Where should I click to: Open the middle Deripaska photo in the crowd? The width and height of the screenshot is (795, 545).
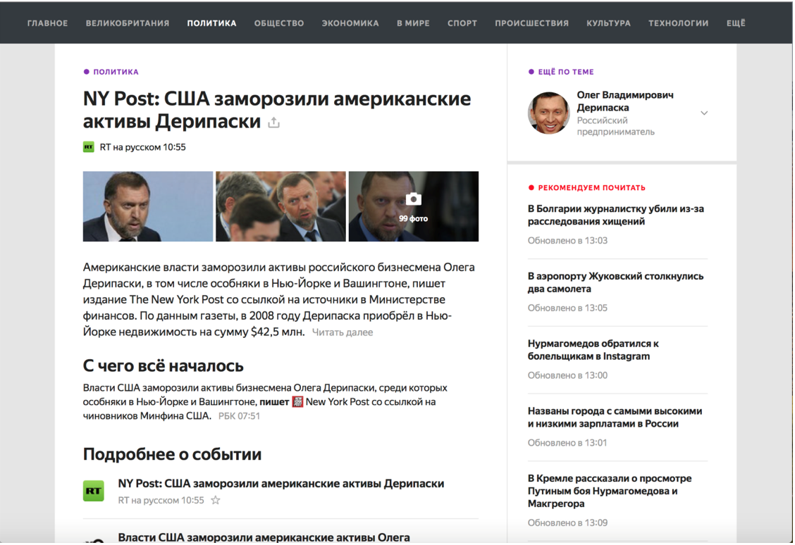tap(281, 206)
